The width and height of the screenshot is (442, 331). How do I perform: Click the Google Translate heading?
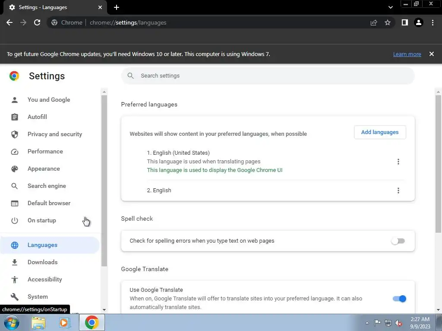click(145, 269)
